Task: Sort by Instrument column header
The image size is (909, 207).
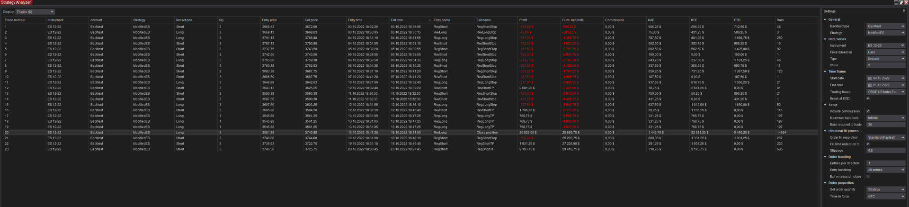Action: (x=67, y=20)
